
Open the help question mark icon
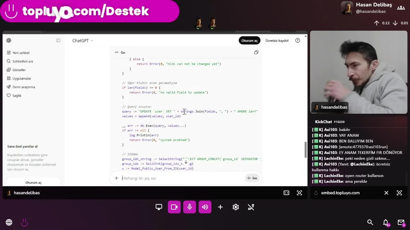point(298,41)
